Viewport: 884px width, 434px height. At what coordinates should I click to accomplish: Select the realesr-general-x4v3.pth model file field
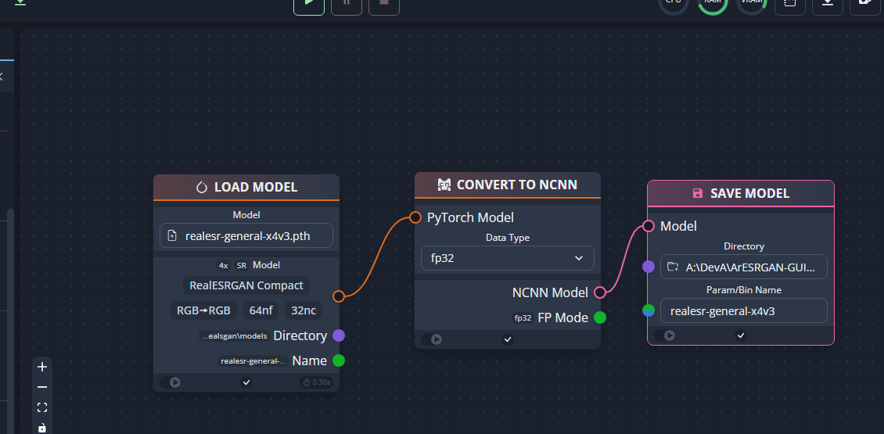(246, 236)
